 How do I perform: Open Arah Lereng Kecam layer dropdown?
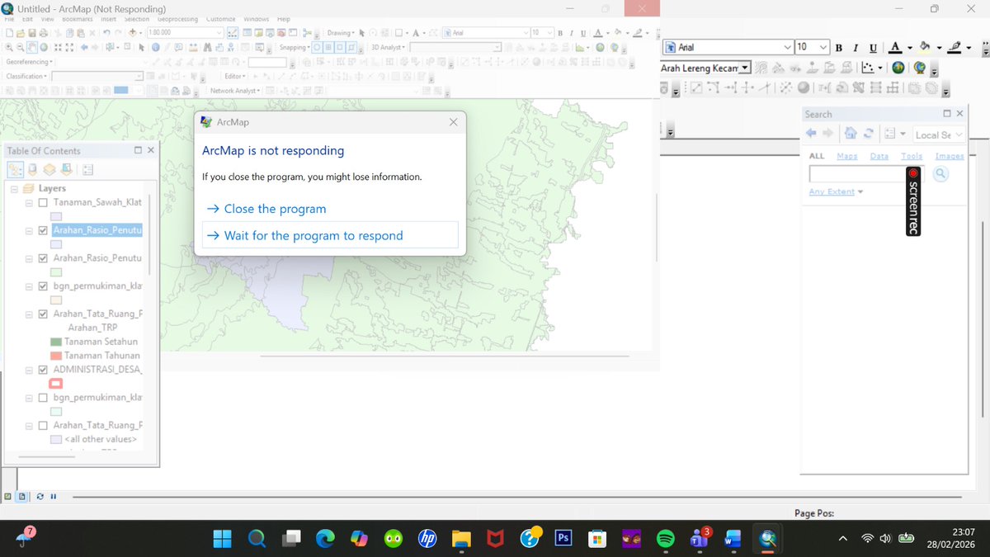pos(746,68)
